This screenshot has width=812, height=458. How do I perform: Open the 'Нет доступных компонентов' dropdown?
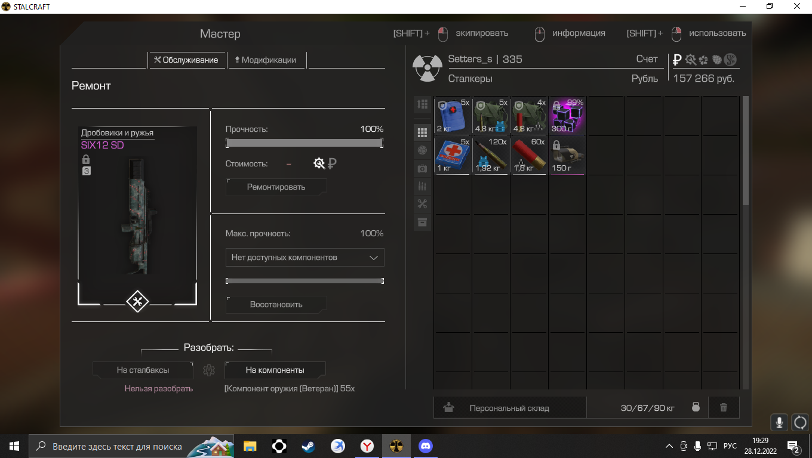(x=304, y=258)
